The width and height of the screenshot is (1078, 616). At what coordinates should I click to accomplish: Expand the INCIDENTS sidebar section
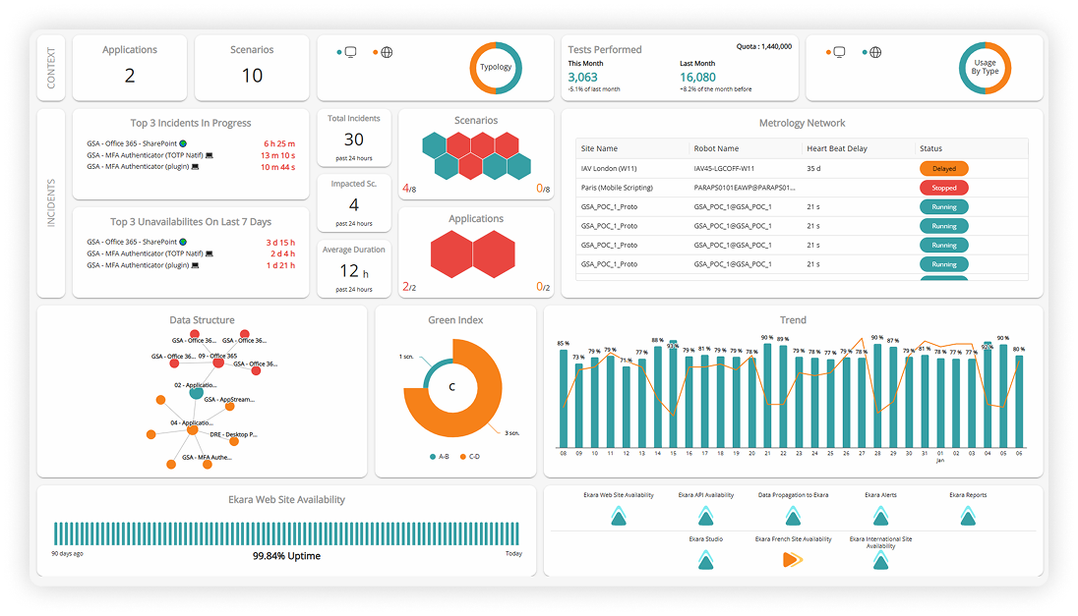point(51,196)
